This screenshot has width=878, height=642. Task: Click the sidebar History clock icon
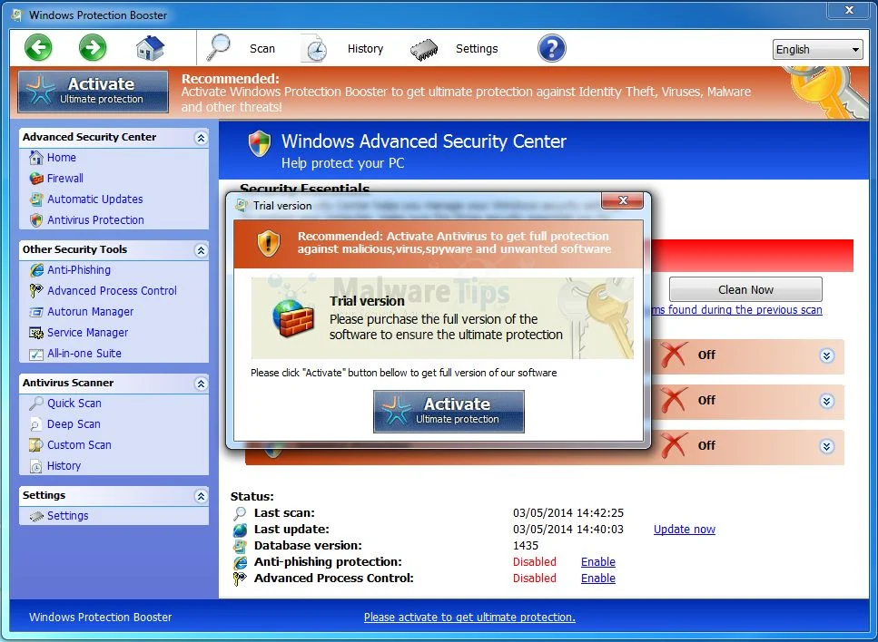tap(36, 466)
